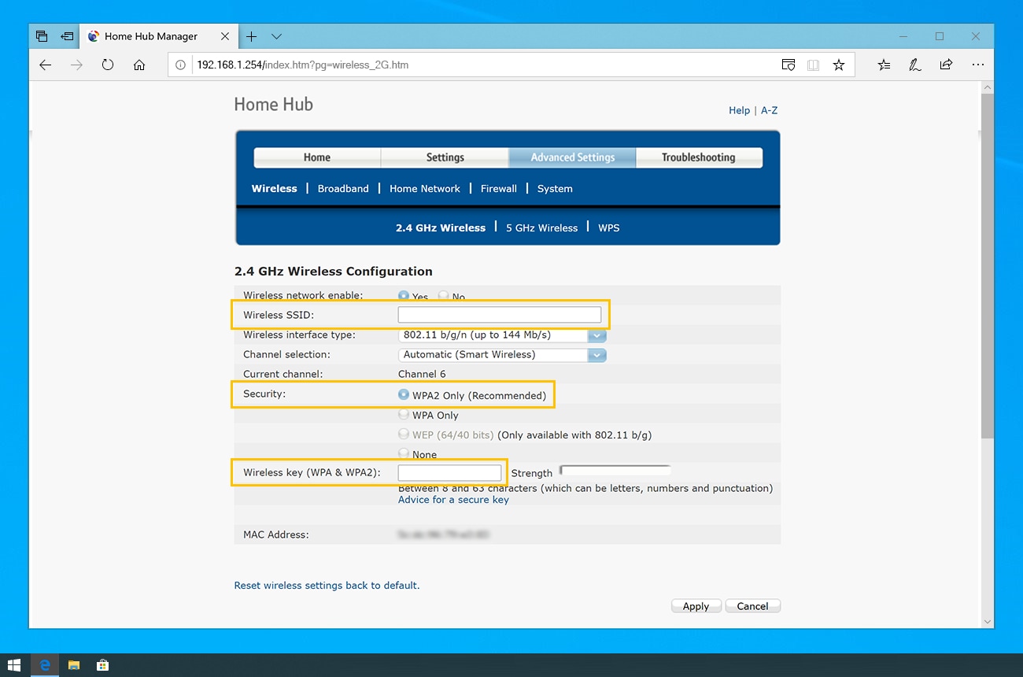Click the Apply button
The height and width of the screenshot is (677, 1023).
pos(696,606)
